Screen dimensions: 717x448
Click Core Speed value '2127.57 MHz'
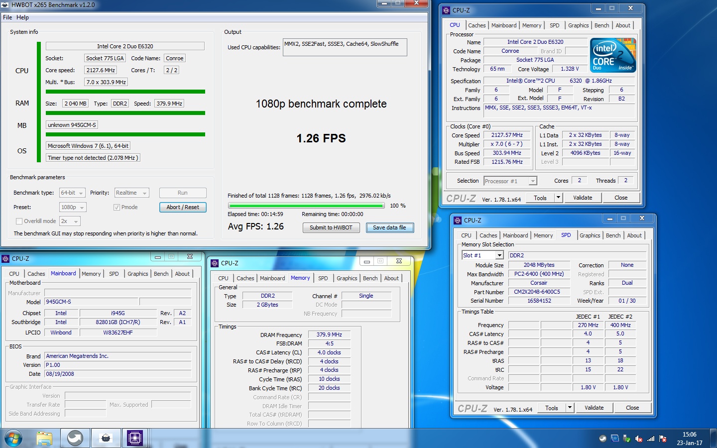coord(507,135)
